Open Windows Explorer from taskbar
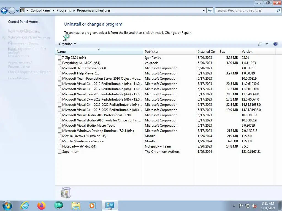 coord(76,206)
